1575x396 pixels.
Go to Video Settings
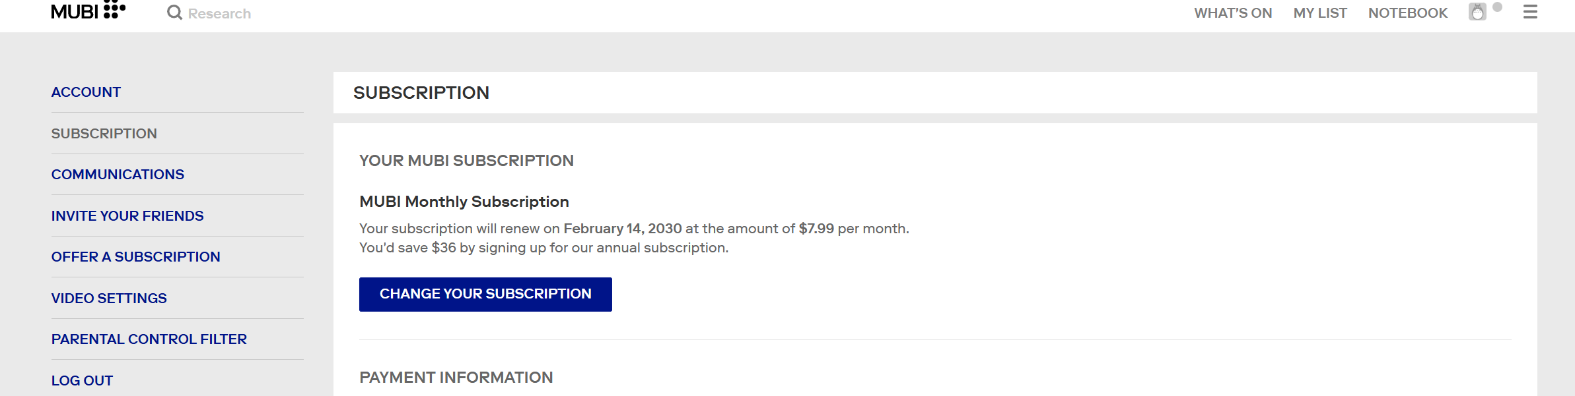click(109, 298)
